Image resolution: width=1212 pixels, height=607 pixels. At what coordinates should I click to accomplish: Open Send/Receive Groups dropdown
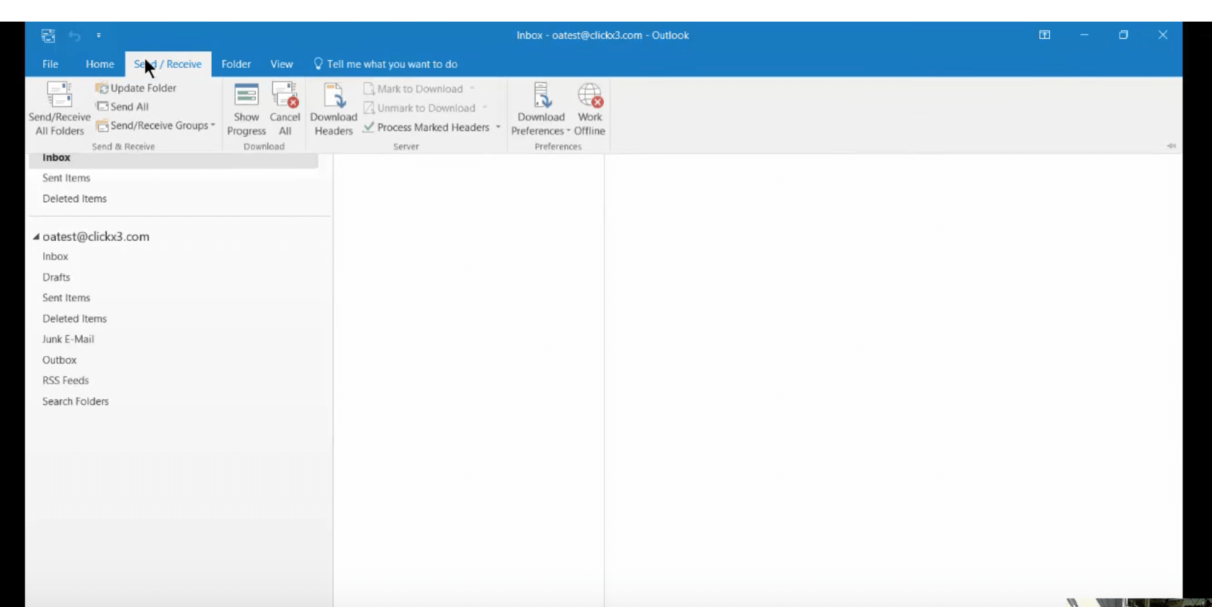pyautogui.click(x=156, y=125)
